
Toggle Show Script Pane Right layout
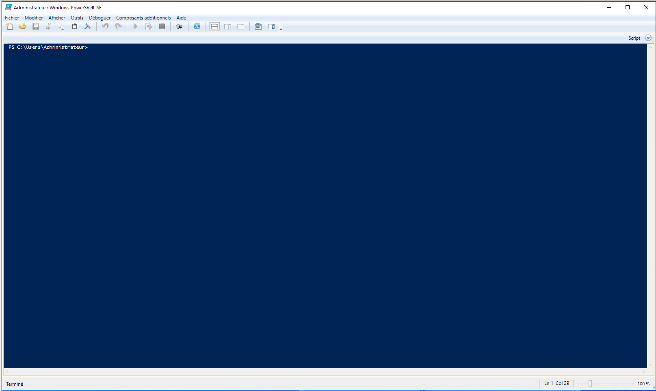click(x=227, y=26)
